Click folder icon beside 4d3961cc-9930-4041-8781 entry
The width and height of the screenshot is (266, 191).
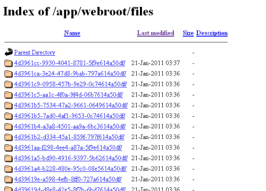(9, 63)
